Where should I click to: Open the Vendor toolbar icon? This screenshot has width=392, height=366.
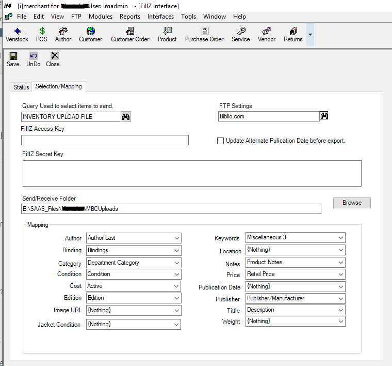267,35
